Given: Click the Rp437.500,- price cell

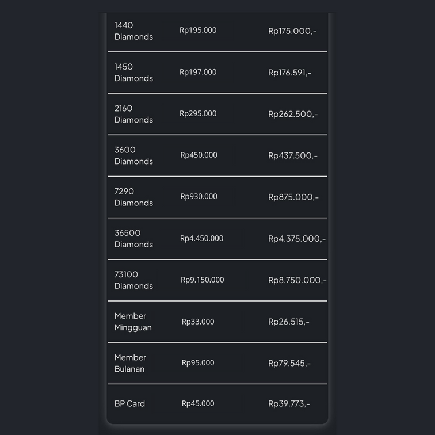Looking at the screenshot, I should click(292, 156).
